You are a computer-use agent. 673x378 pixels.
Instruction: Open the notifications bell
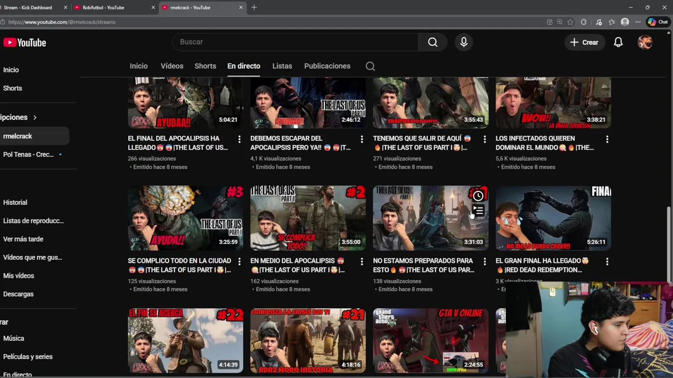[x=618, y=43]
